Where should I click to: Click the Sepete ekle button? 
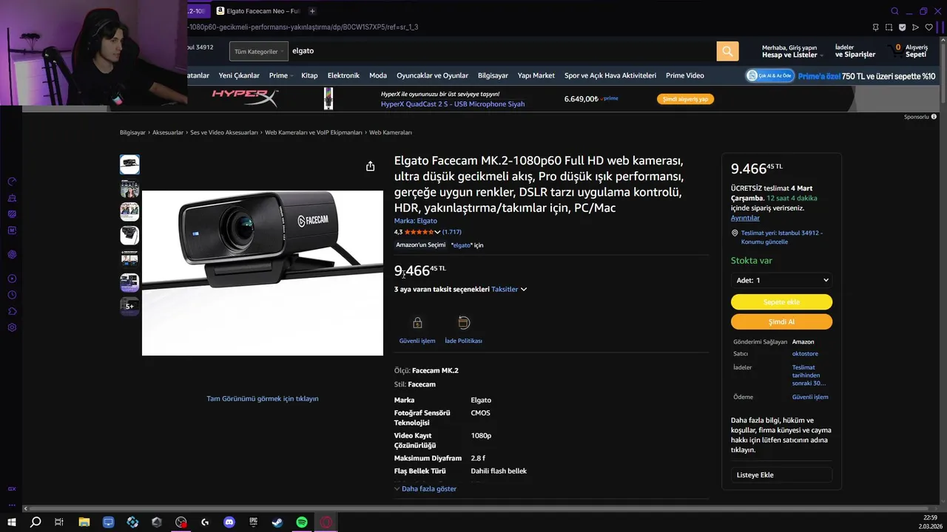[781, 301]
